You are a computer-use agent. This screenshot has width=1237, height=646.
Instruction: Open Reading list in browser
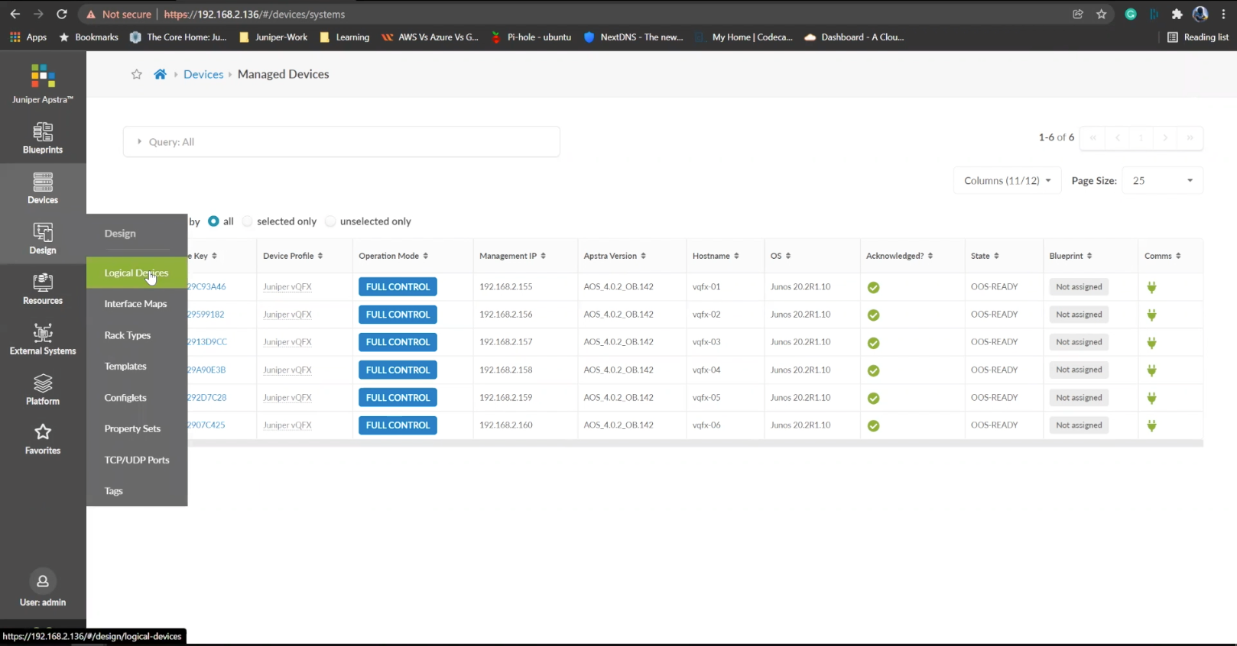tap(1198, 37)
